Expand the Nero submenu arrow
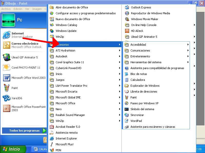This screenshot has height=153, width=205. click(119, 109)
